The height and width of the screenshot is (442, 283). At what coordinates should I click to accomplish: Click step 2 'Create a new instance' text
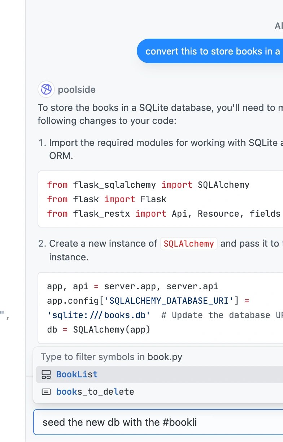pos(166,250)
